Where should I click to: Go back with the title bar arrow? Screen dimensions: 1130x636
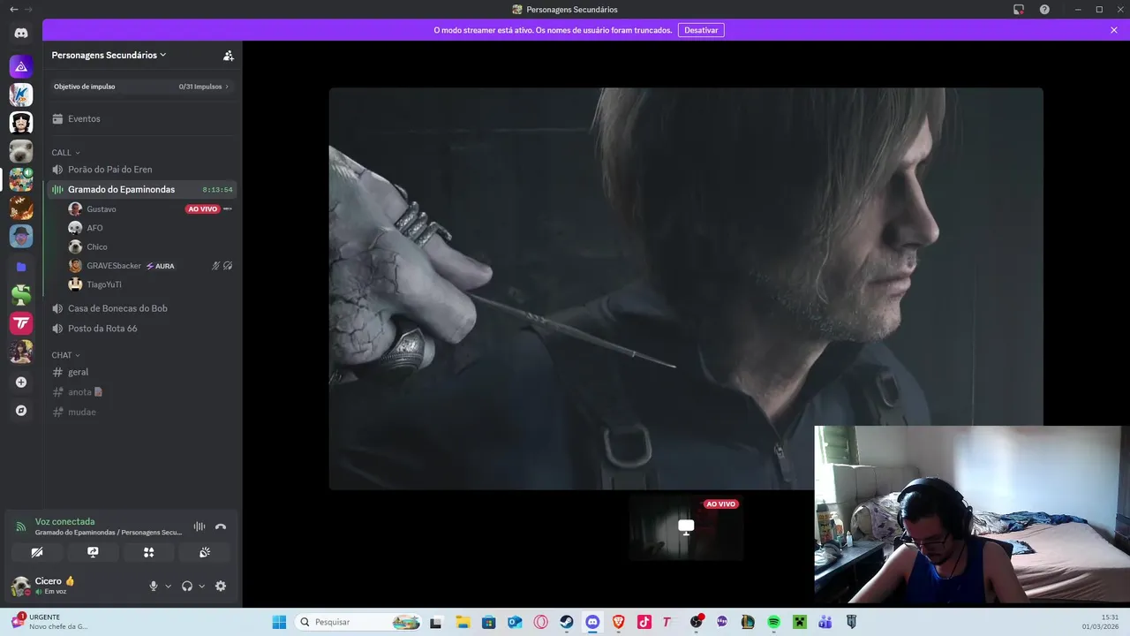click(13, 10)
